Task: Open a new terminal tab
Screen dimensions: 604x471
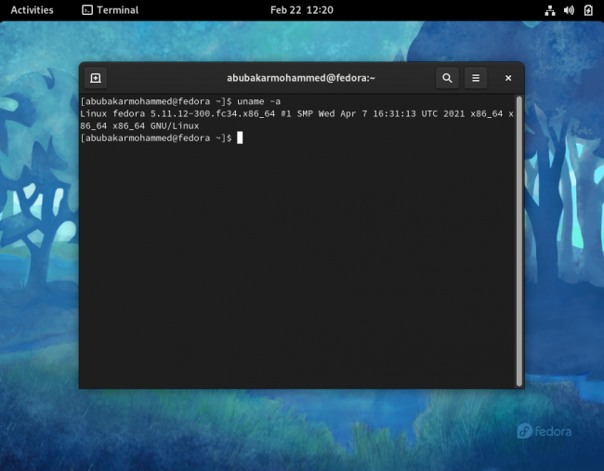Action: (x=96, y=78)
